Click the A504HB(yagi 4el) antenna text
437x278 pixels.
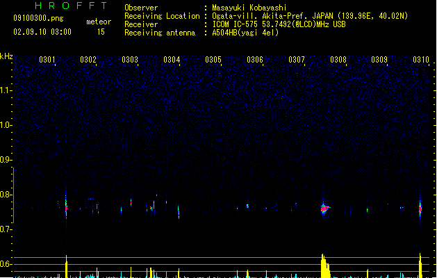click(x=245, y=33)
